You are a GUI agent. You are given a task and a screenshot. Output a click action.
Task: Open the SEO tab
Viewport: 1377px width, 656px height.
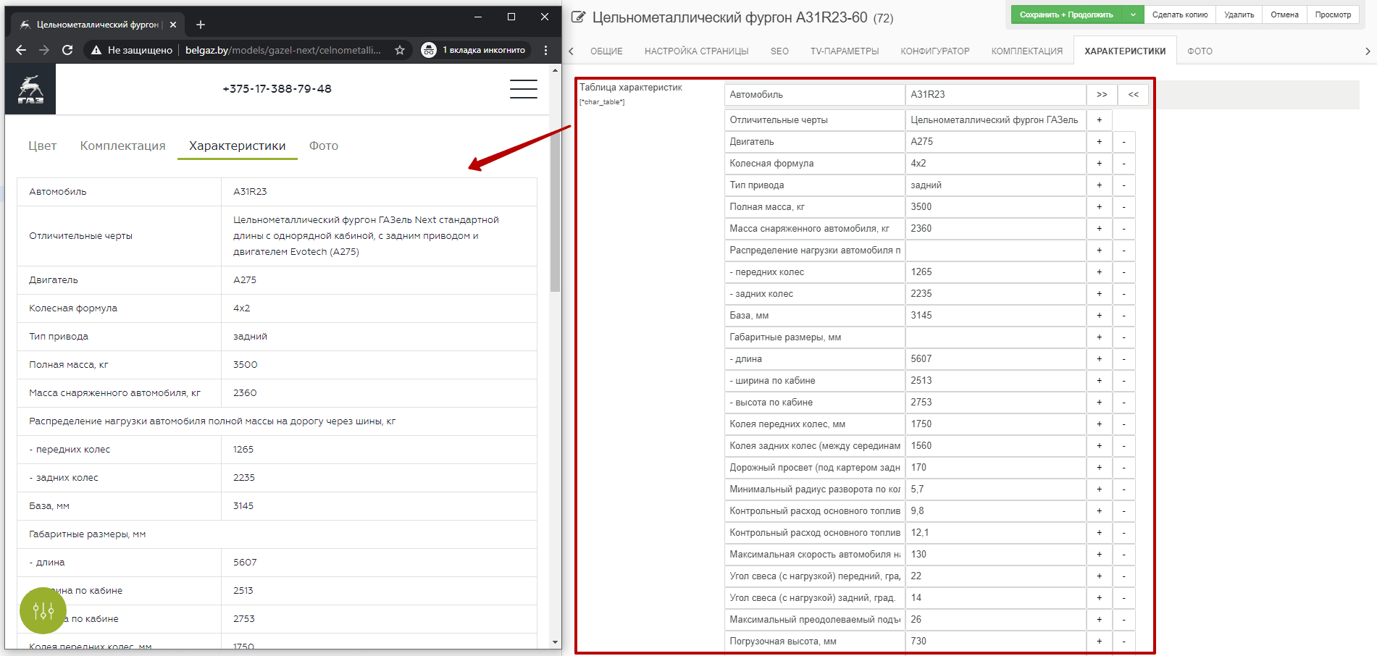coord(779,51)
